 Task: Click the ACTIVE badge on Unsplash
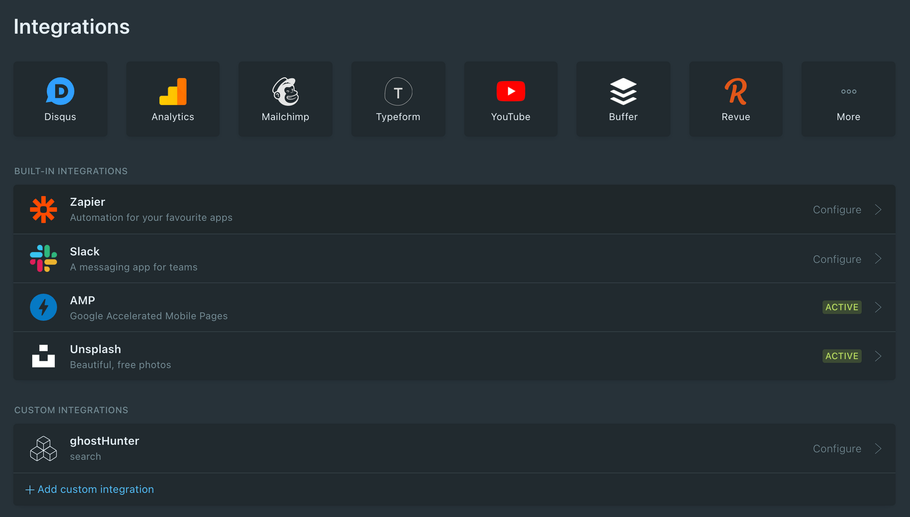tap(842, 356)
